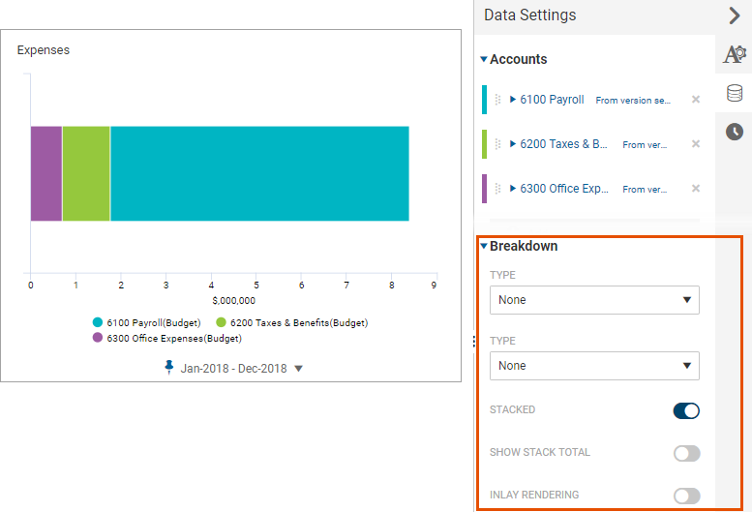Click the teal Payroll bar segment in chart
752x512 pixels.
259,173
